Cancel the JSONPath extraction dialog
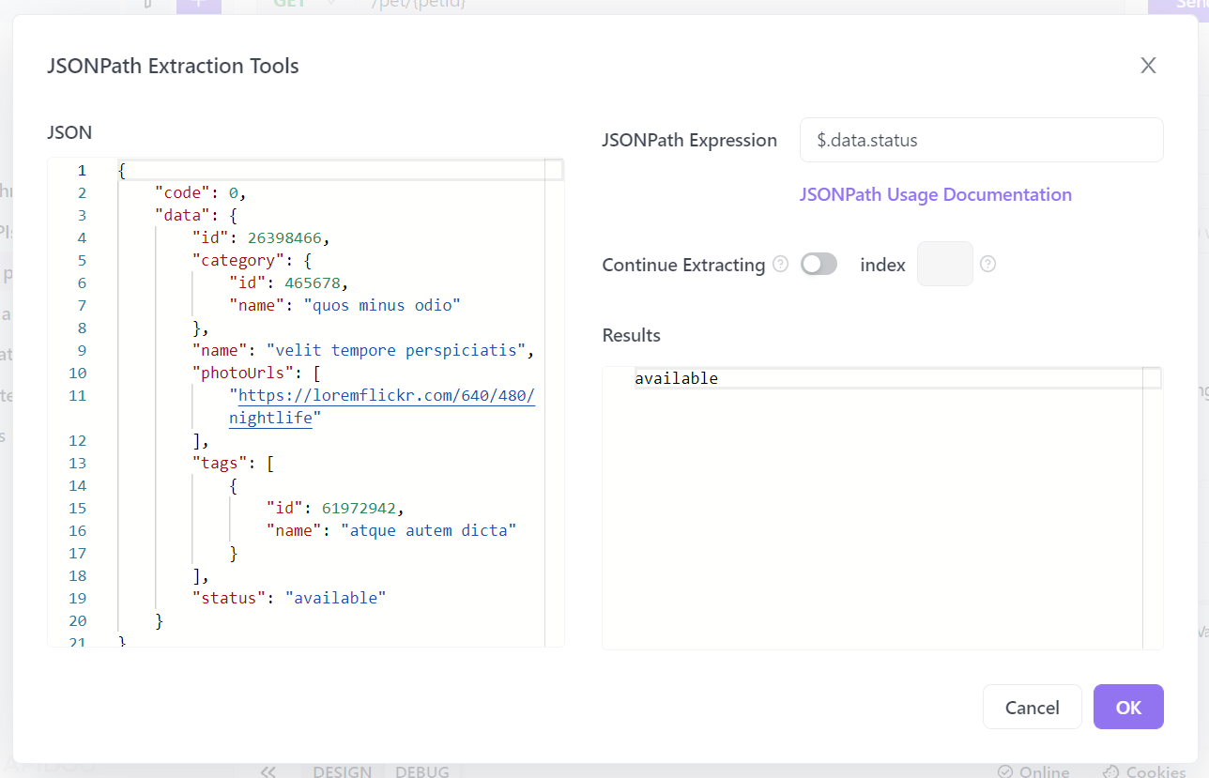Image resolution: width=1209 pixels, height=778 pixels. [x=1032, y=707]
